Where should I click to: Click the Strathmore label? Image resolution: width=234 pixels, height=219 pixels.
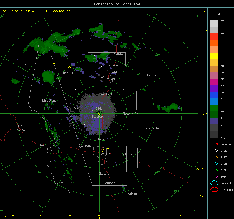click(126, 154)
